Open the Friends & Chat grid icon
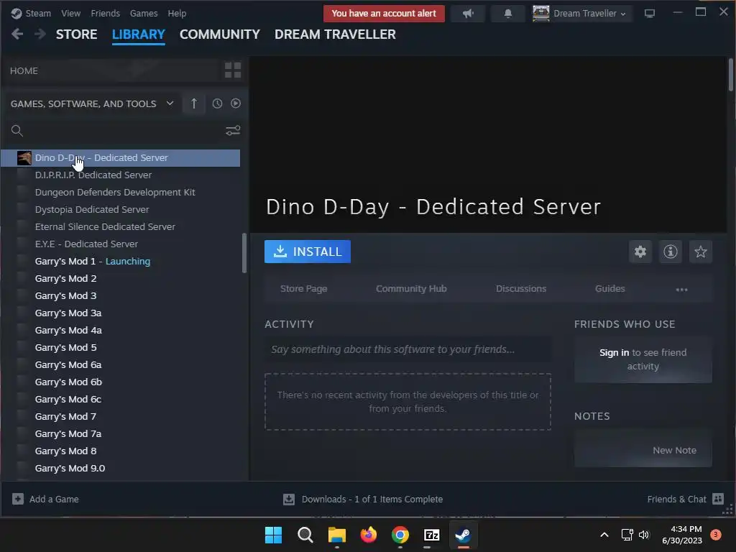Screen dimensions: 736x552 click(718, 499)
